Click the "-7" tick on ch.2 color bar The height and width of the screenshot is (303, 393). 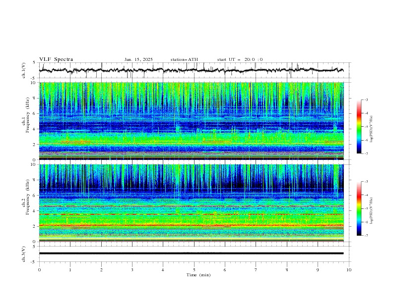coord(366,236)
